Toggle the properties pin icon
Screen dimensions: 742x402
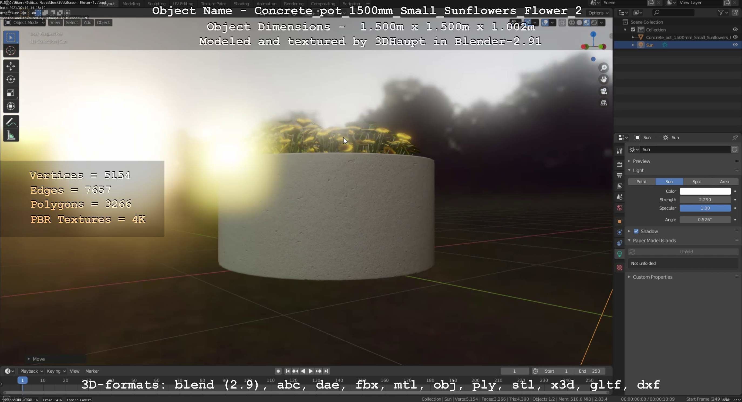735,138
